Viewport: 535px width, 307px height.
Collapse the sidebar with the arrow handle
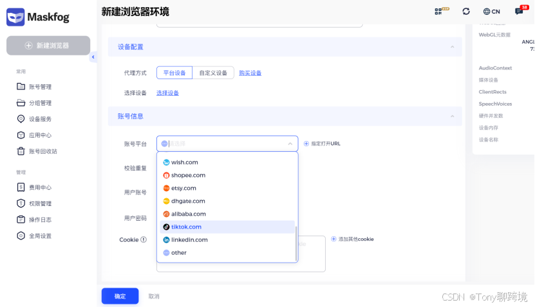(93, 57)
